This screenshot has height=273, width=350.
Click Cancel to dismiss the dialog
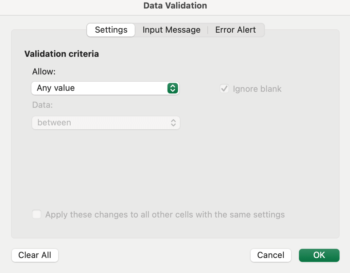click(271, 255)
